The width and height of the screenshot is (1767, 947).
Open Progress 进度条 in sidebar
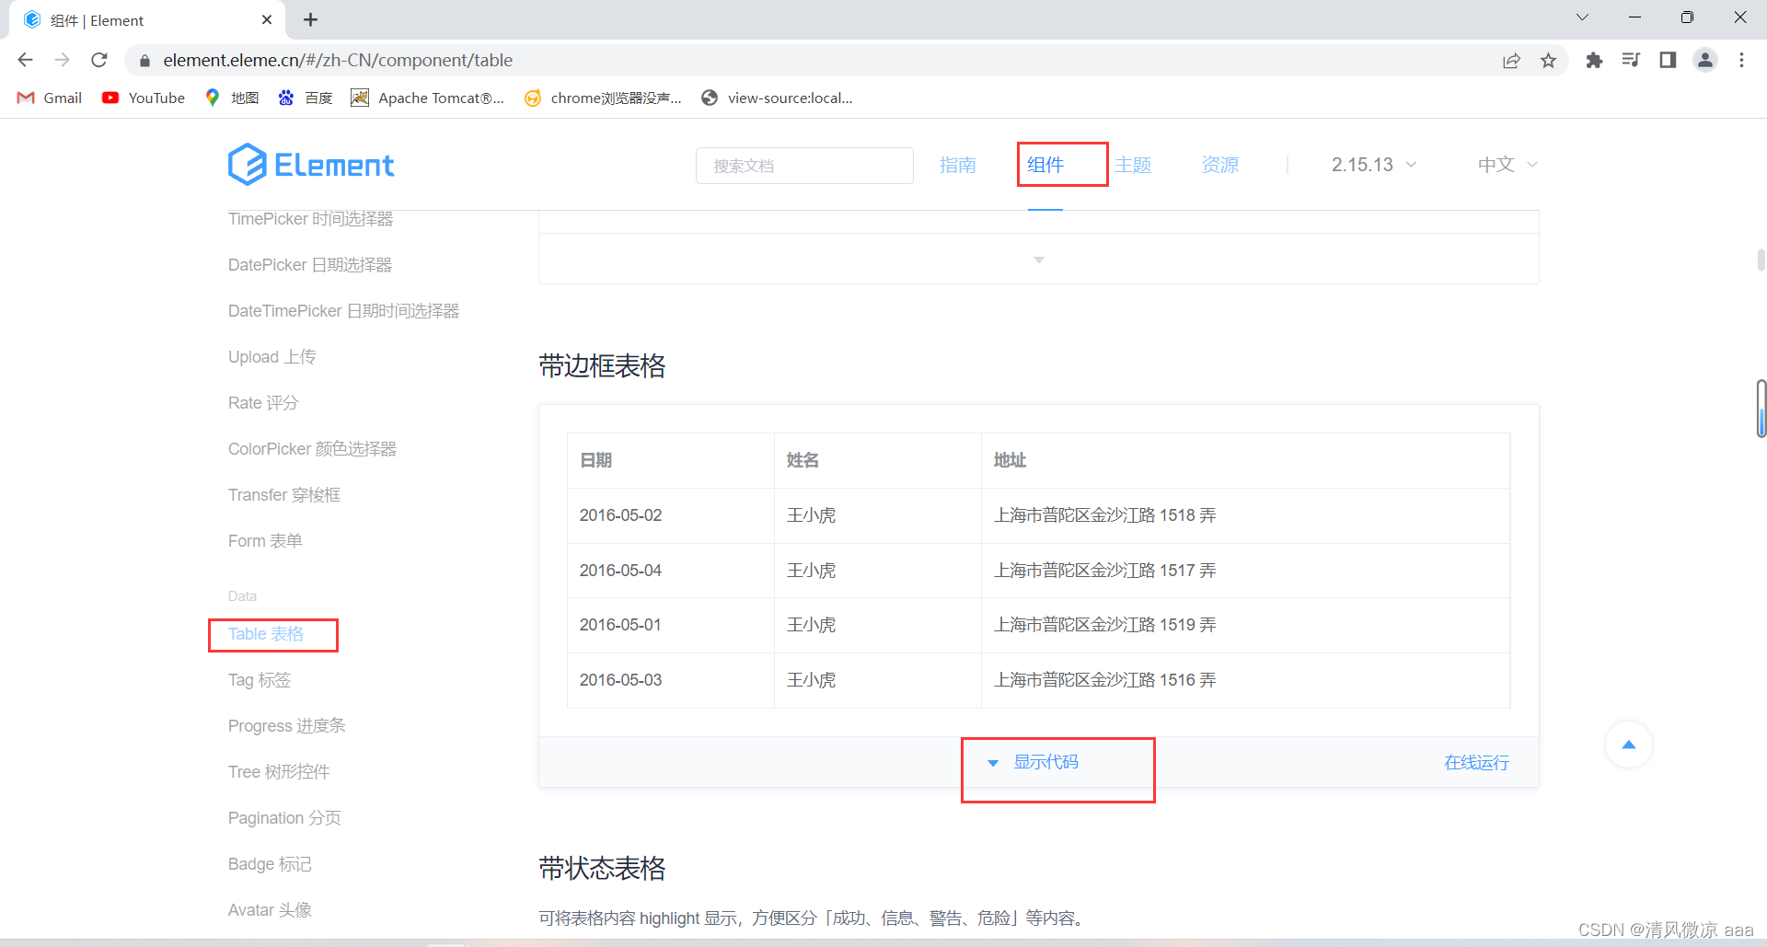click(287, 726)
